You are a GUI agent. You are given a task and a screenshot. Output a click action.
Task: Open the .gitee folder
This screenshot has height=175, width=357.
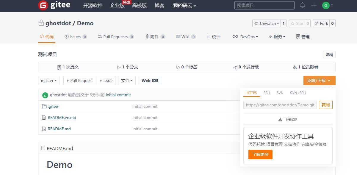(53, 106)
